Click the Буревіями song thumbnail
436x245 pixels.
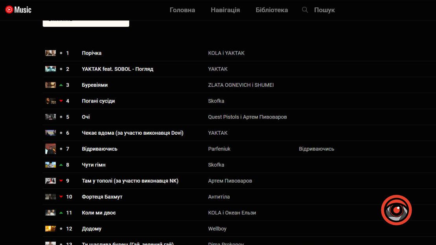tap(50, 85)
